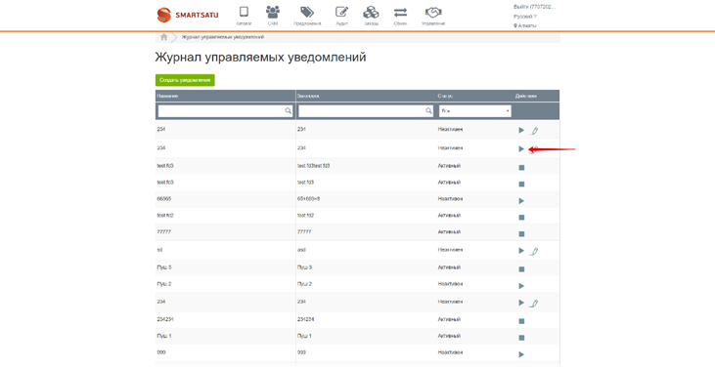Open the Заказы boxes icon

pos(371,12)
